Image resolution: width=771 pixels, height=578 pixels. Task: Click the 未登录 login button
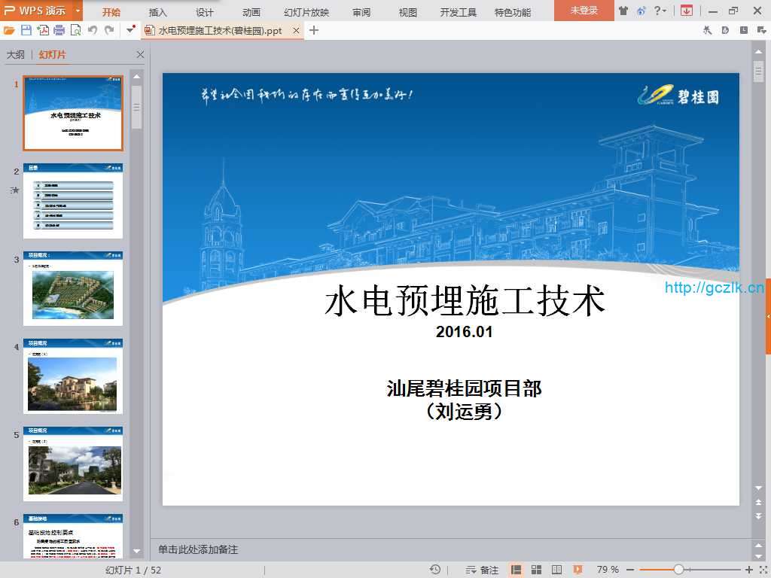tap(584, 11)
